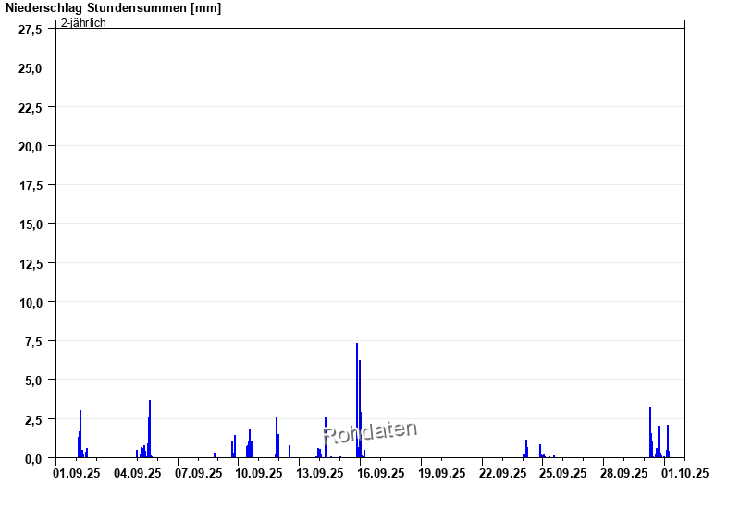
Task: Click the tallest precipitation bar in chart
Action: [x=357, y=397]
